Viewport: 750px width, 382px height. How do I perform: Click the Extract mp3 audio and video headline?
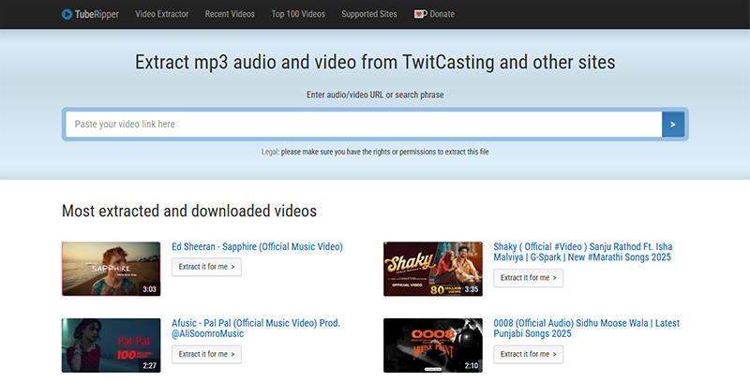click(375, 63)
